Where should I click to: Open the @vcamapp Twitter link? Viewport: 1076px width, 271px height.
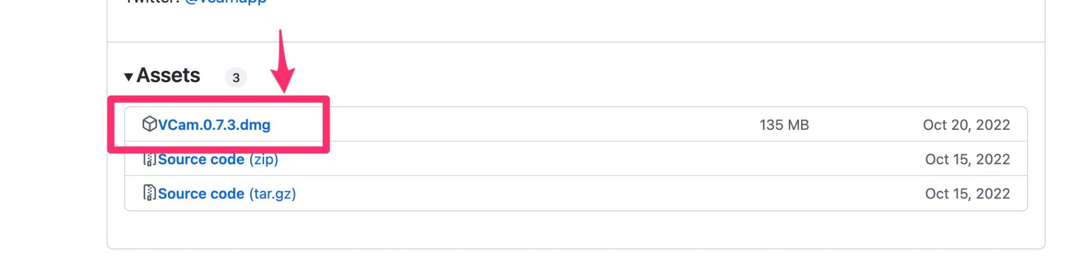click(225, 2)
